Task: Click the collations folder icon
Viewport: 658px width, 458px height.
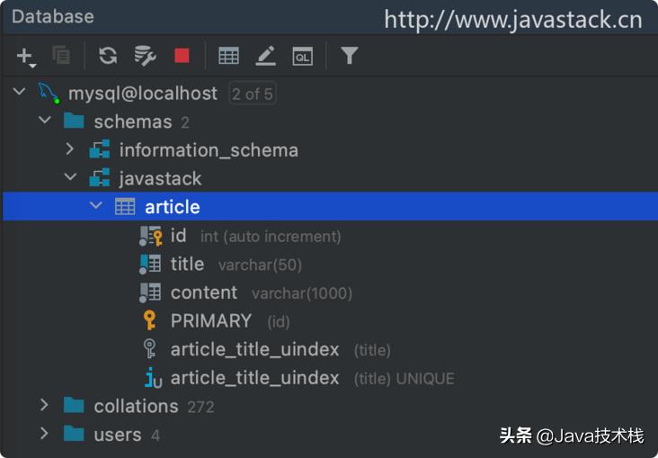Action: click(x=74, y=406)
